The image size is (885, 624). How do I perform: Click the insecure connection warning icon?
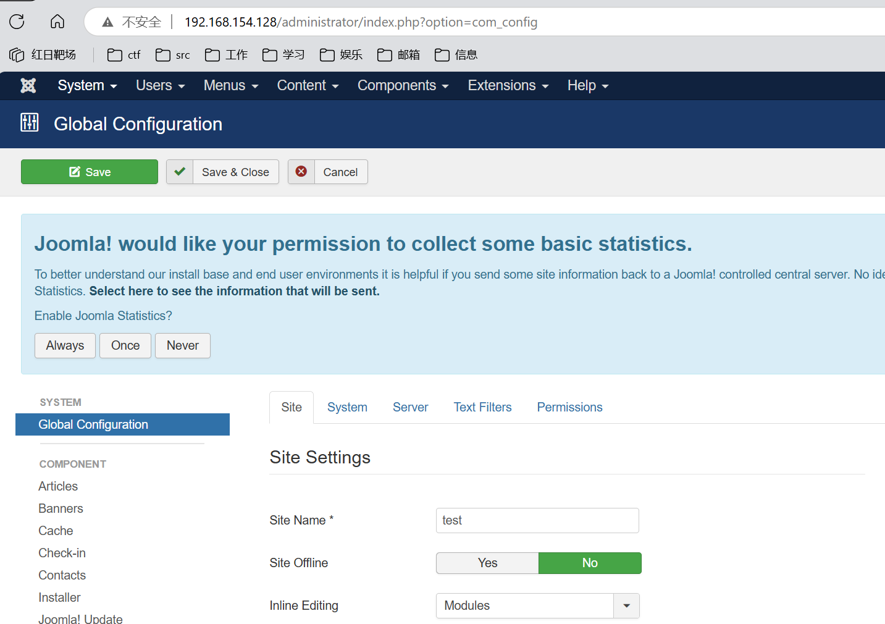[108, 22]
